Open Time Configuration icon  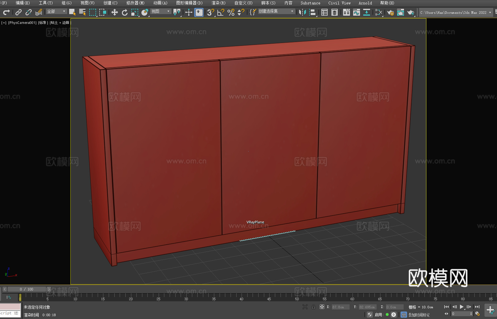tap(478, 314)
